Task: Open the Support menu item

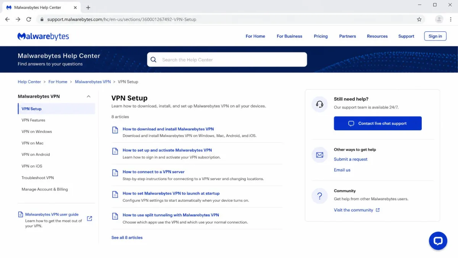Action: 406,36
